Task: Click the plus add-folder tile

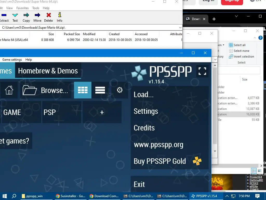Action: (x=102, y=112)
